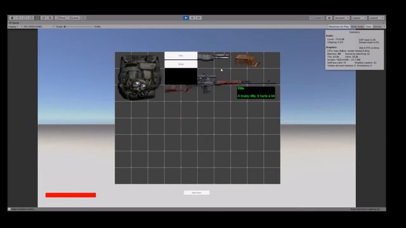Click the Add Item button
The width and height of the screenshot is (406, 228).
197,193
